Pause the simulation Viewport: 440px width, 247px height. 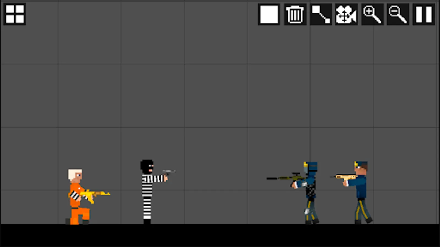click(424, 14)
